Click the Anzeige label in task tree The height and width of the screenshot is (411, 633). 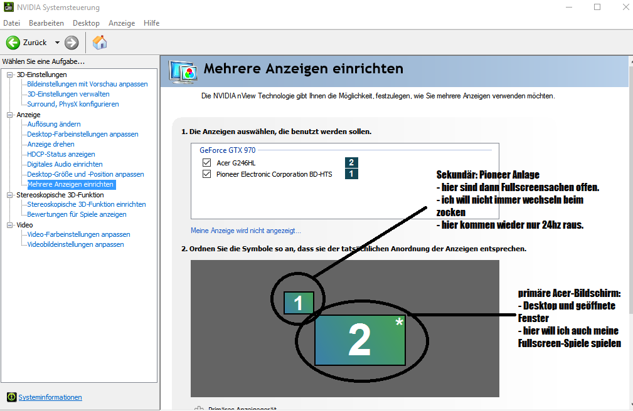pyautogui.click(x=28, y=115)
